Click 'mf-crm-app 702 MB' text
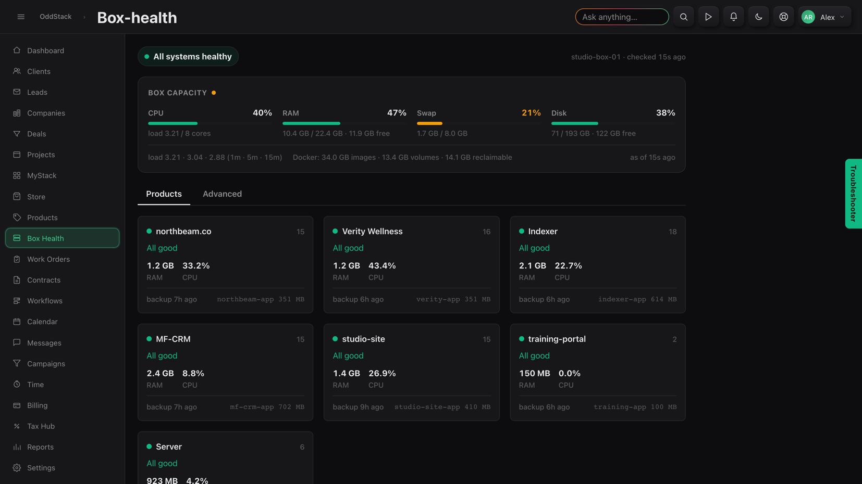 pos(267,407)
